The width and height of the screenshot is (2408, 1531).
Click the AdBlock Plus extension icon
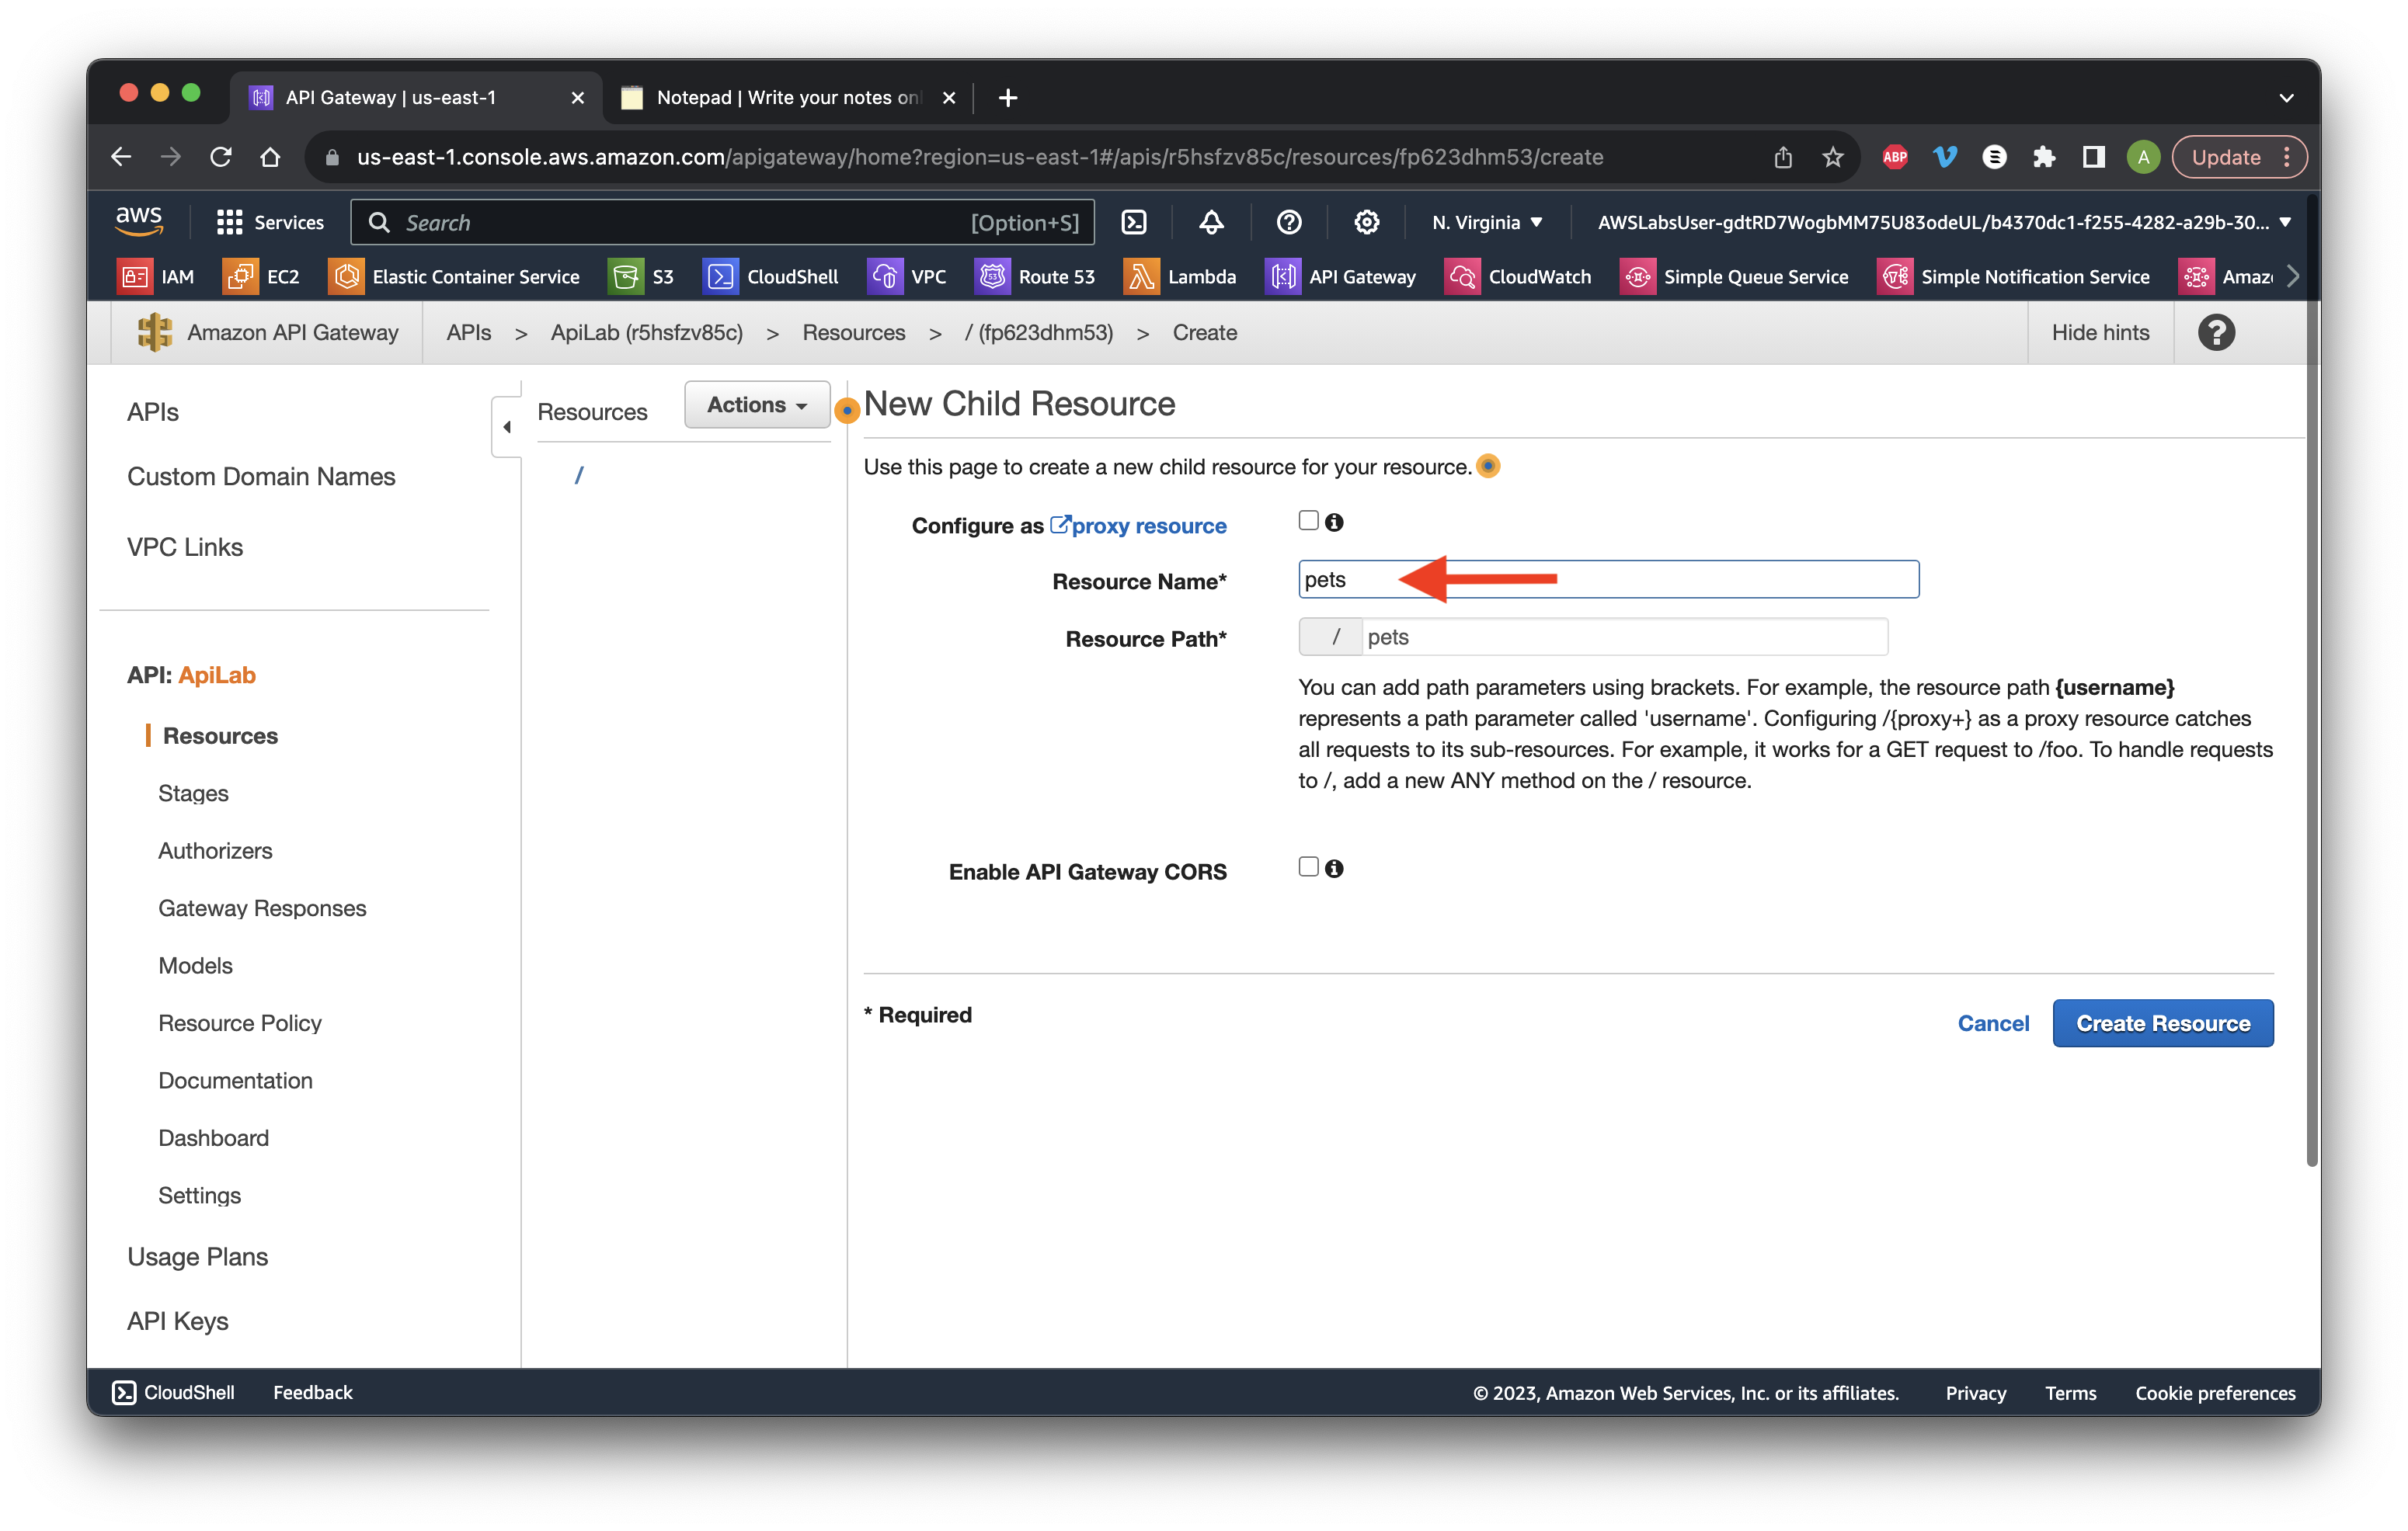tap(1895, 157)
